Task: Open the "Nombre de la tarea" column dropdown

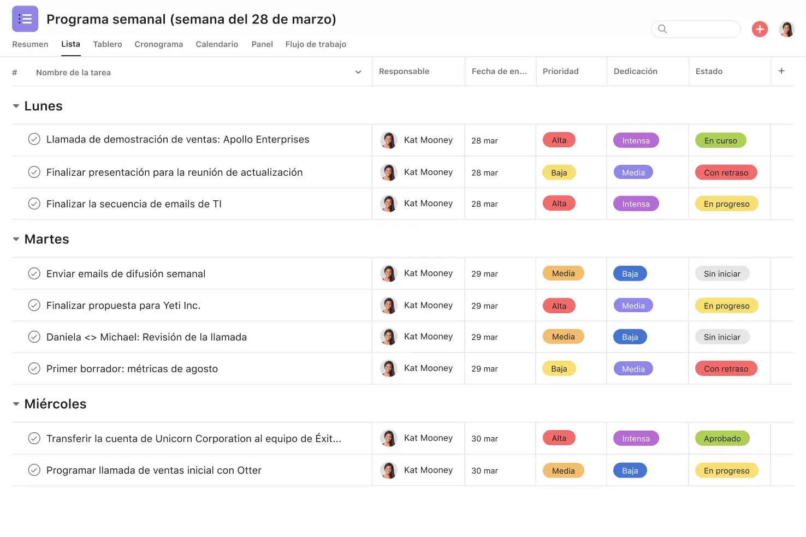Action: tap(358, 71)
